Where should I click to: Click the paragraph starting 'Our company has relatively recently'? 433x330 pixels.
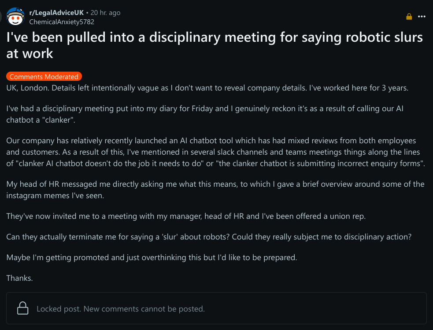pyautogui.click(x=216, y=152)
